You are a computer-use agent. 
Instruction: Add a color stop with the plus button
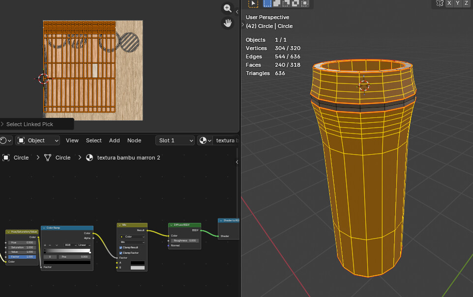tap(45, 245)
